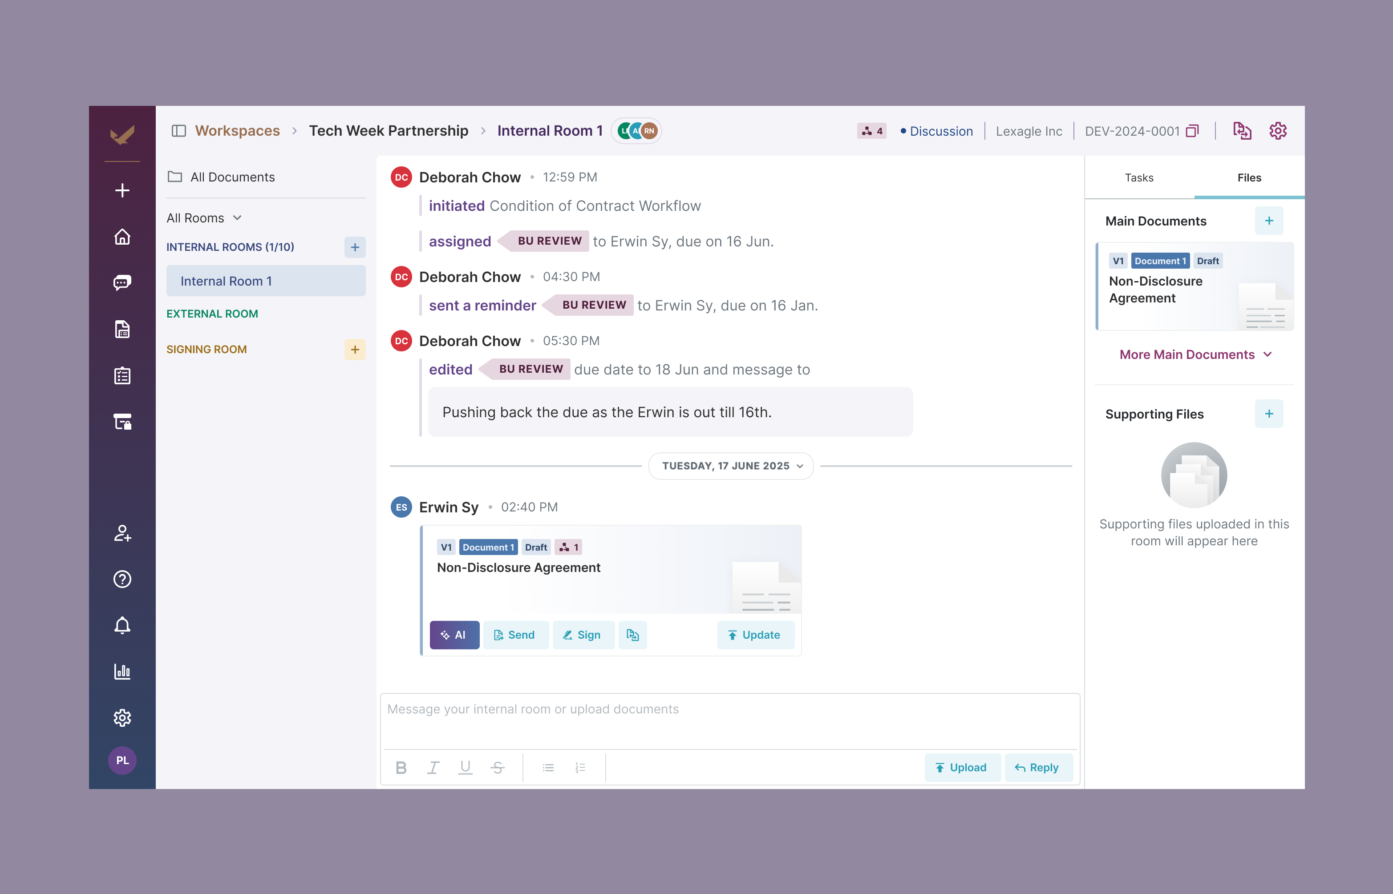This screenshot has width=1393, height=894.
Task: Open the help question mark icon
Action: coord(122,580)
